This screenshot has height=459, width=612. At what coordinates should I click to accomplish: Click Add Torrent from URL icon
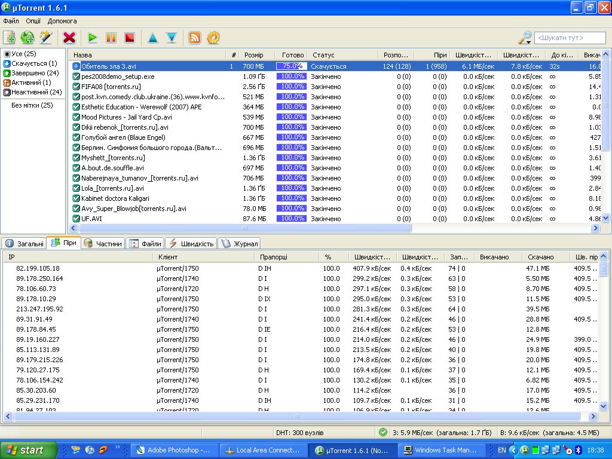coord(27,38)
